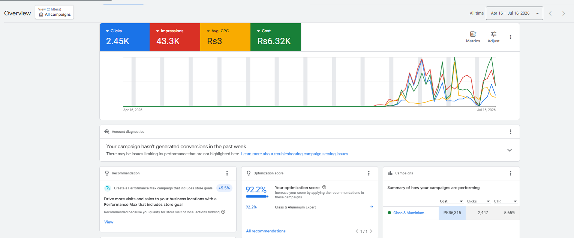The image size is (574, 238).
Task: Open the Glass & Aluminium campaign link
Action: (x=410, y=213)
